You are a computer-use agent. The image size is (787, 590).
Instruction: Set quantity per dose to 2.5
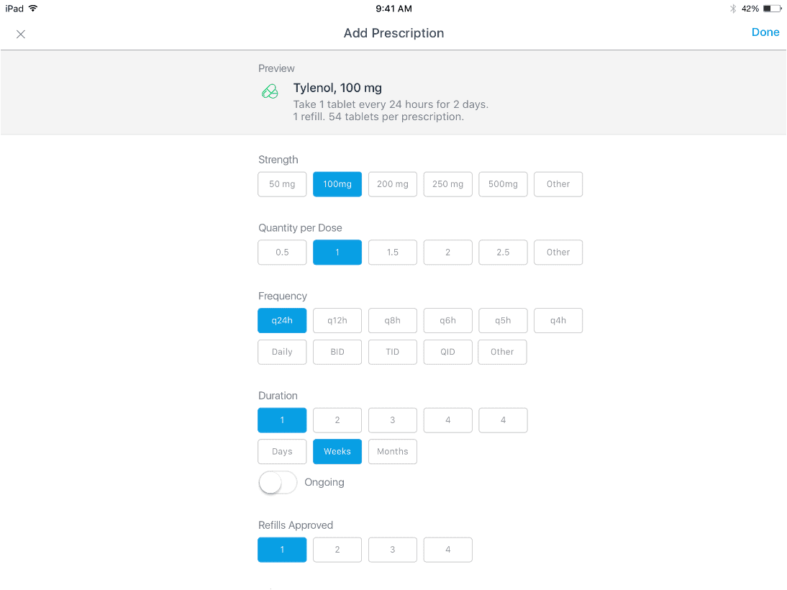(x=503, y=252)
